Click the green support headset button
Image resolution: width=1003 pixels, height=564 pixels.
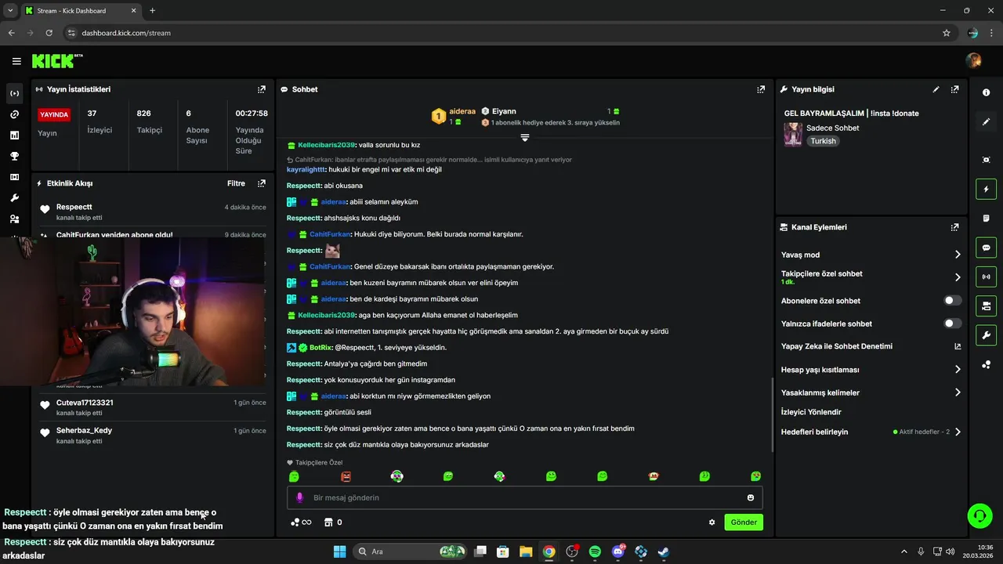[x=979, y=515]
